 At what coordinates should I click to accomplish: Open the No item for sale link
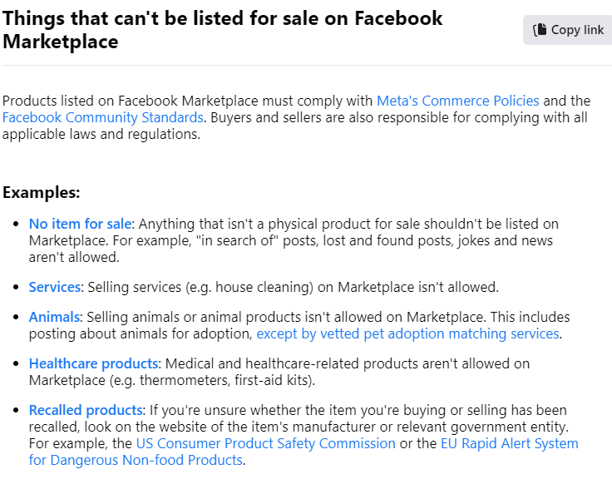click(x=80, y=224)
